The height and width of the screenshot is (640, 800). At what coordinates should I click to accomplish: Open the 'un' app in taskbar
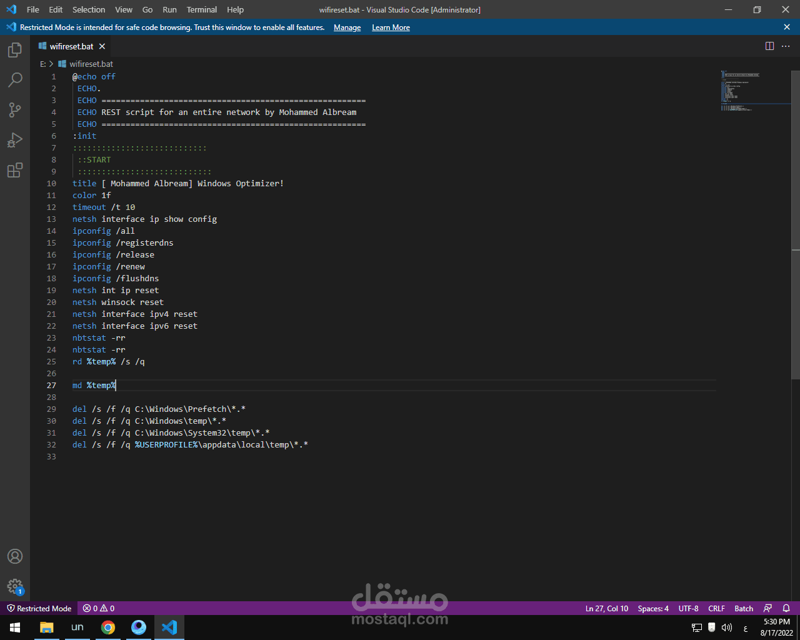pos(77,627)
